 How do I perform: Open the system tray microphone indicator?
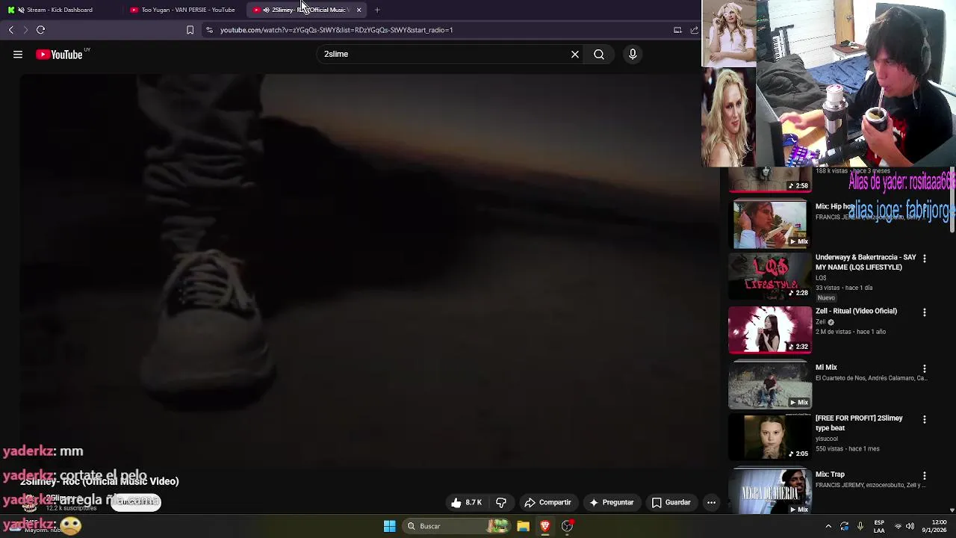pos(860,526)
